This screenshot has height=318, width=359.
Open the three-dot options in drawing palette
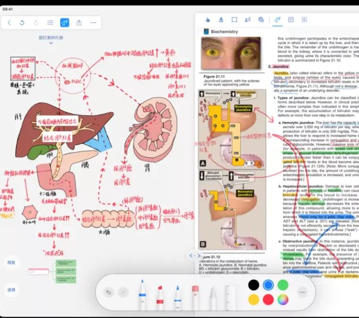click(302, 292)
